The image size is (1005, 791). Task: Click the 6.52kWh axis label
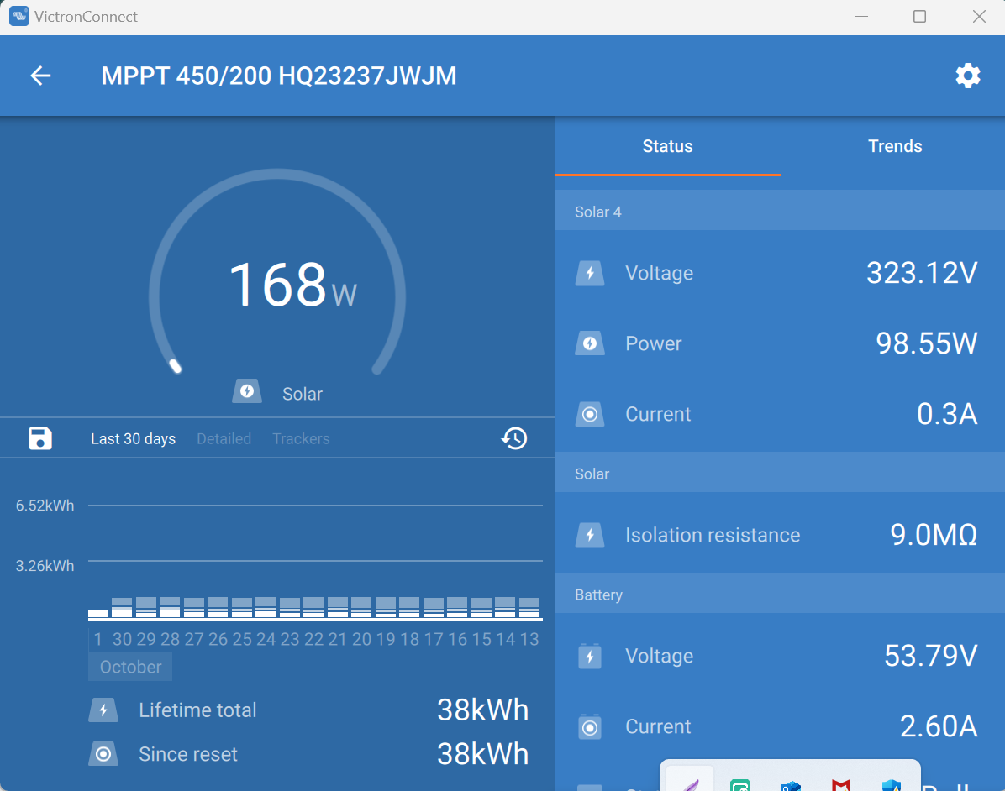tap(45, 506)
